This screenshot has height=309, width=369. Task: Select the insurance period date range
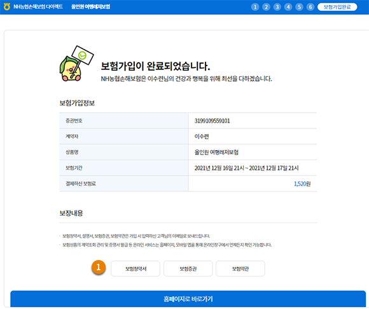coord(246,168)
